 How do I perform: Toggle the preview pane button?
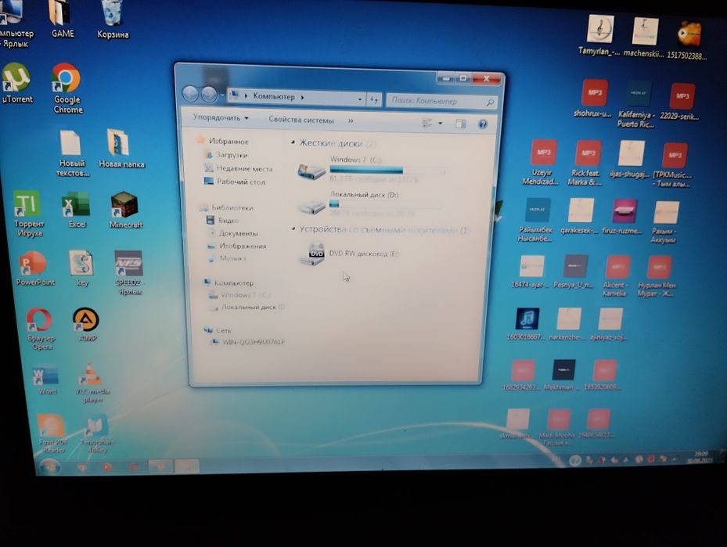460,124
